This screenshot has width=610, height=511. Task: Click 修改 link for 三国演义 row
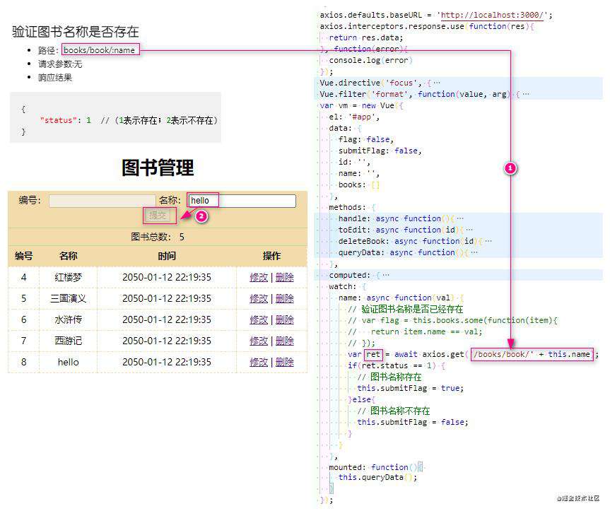click(259, 299)
